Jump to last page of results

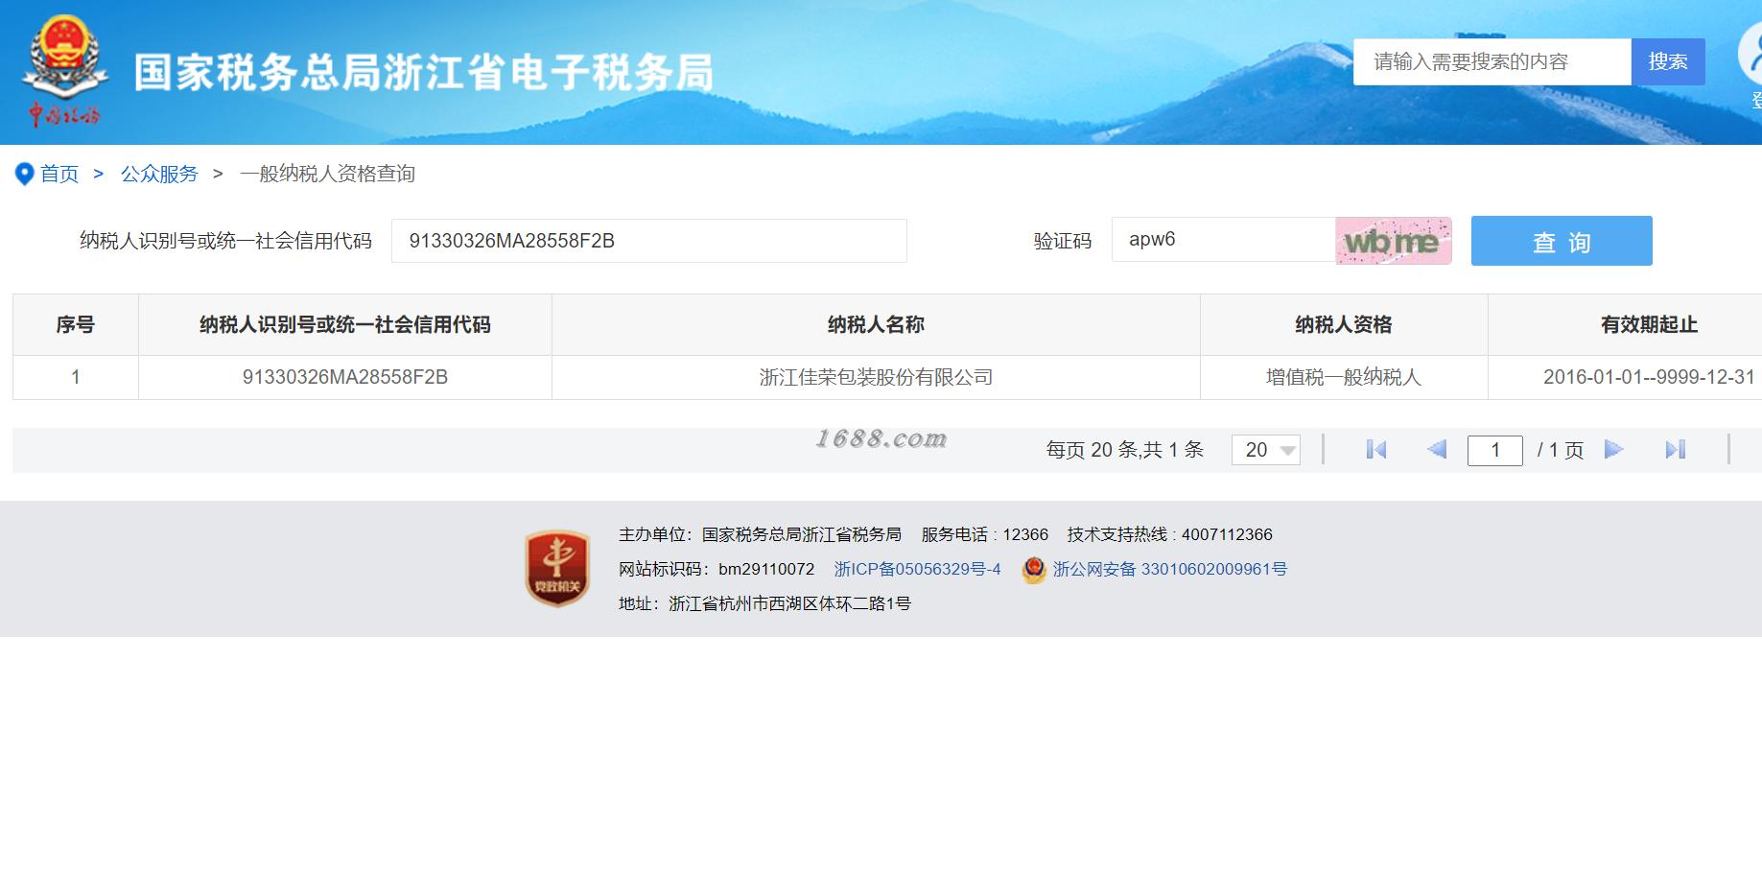[x=1676, y=450]
